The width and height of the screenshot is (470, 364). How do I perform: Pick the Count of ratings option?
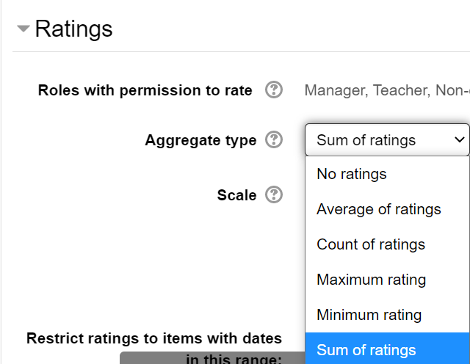[370, 244]
